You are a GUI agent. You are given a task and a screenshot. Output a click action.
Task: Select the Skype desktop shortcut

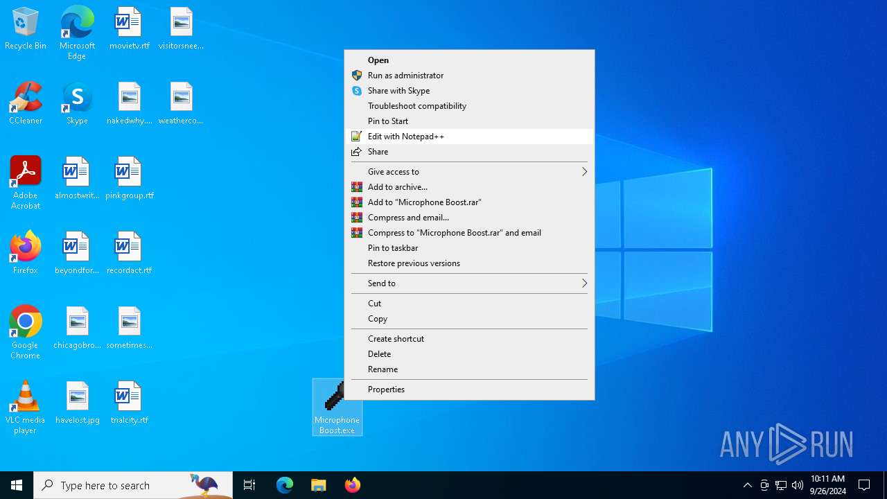point(77,104)
